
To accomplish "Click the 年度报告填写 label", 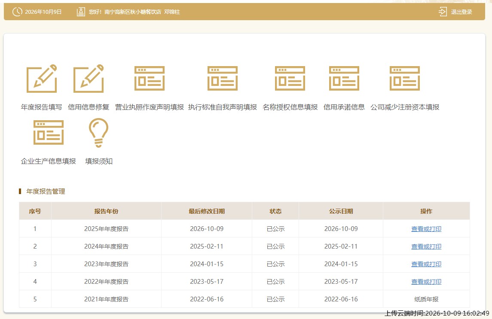I will [x=41, y=107].
